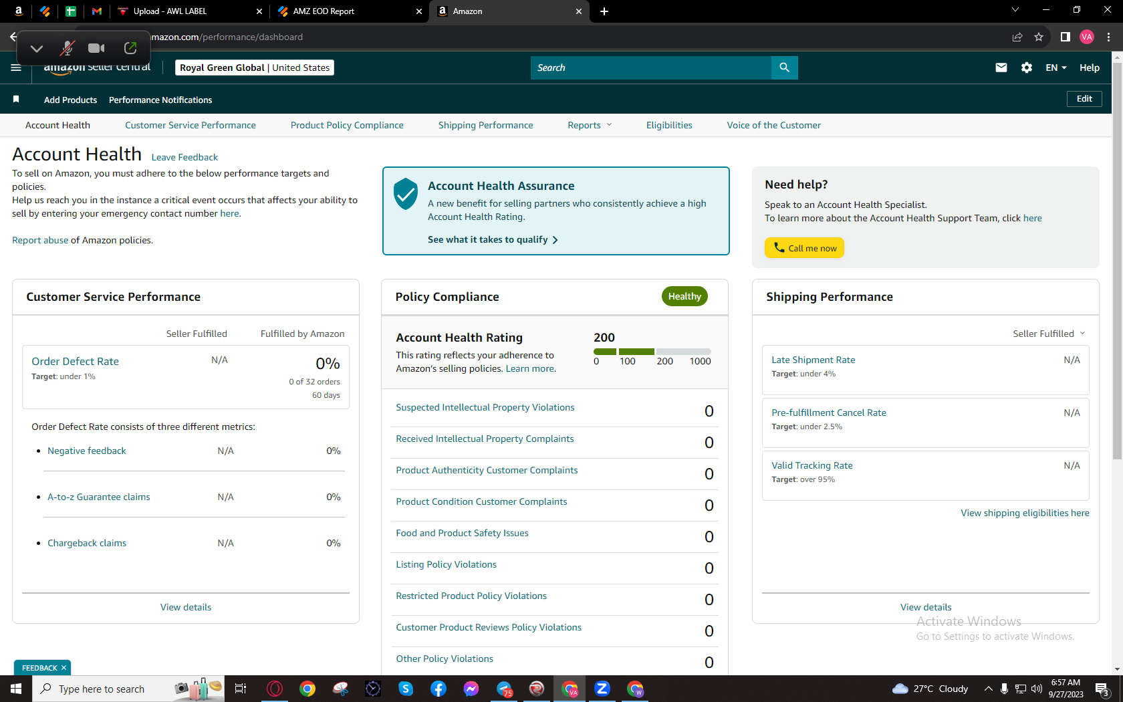1123x702 pixels.
Task: Click the Search input field
Action: 651,68
